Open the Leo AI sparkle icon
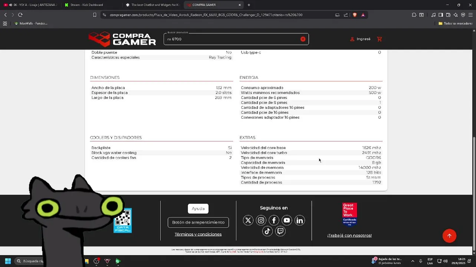The image size is (476, 267). pos(456,15)
